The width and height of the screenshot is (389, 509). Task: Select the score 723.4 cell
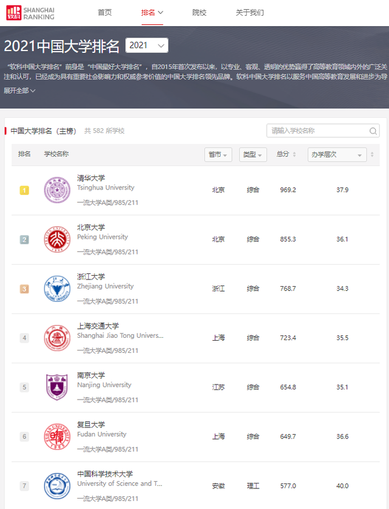tap(288, 338)
